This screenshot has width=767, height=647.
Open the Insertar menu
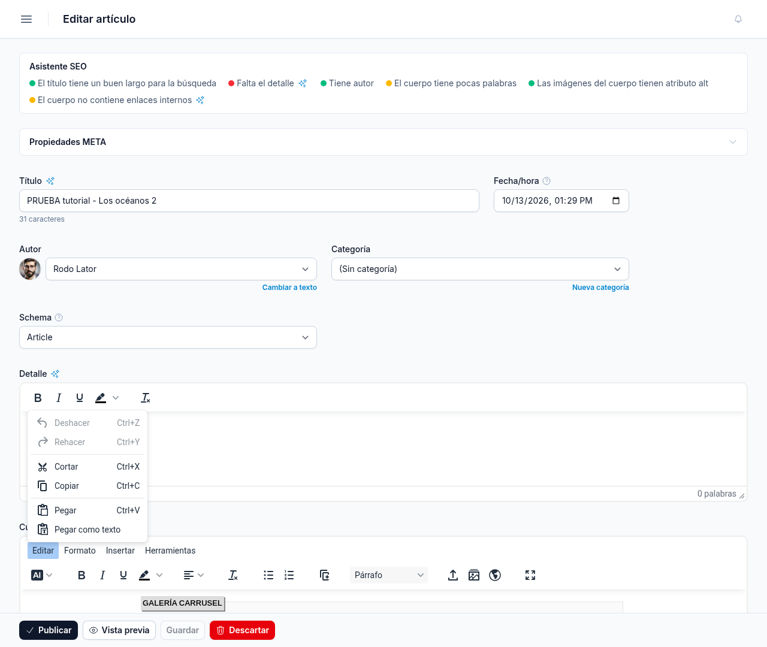click(x=120, y=551)
